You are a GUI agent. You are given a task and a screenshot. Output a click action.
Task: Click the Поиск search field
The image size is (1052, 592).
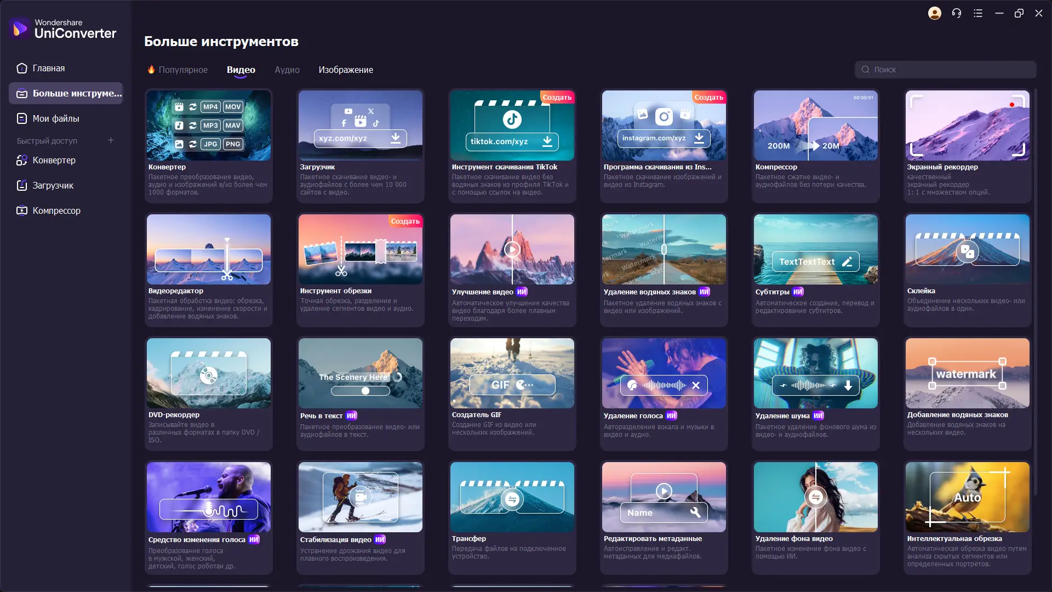(x=945, y=70)
